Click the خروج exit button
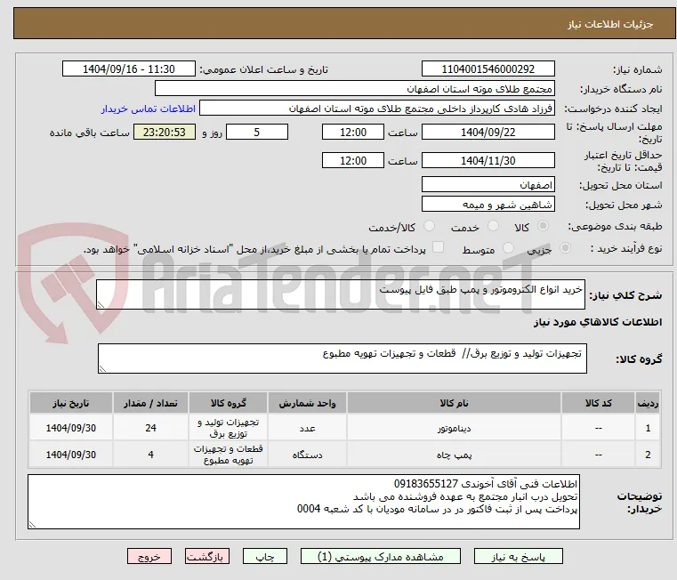677x580 pixels. point(149,556)
